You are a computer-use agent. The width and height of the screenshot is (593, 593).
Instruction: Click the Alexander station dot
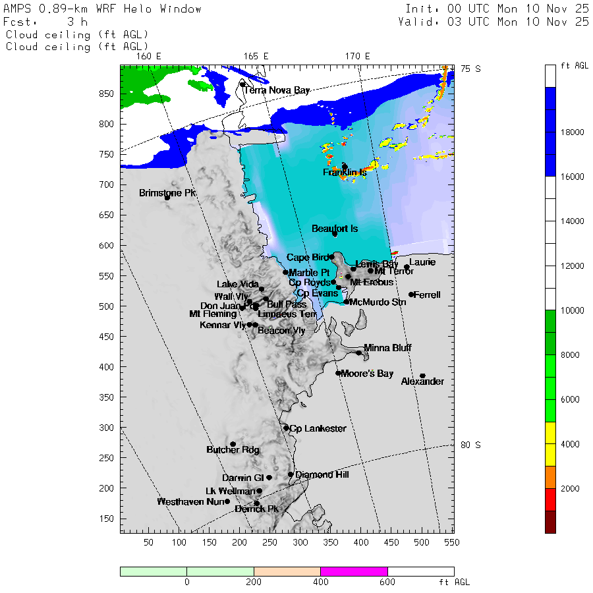tap(423, 376)
